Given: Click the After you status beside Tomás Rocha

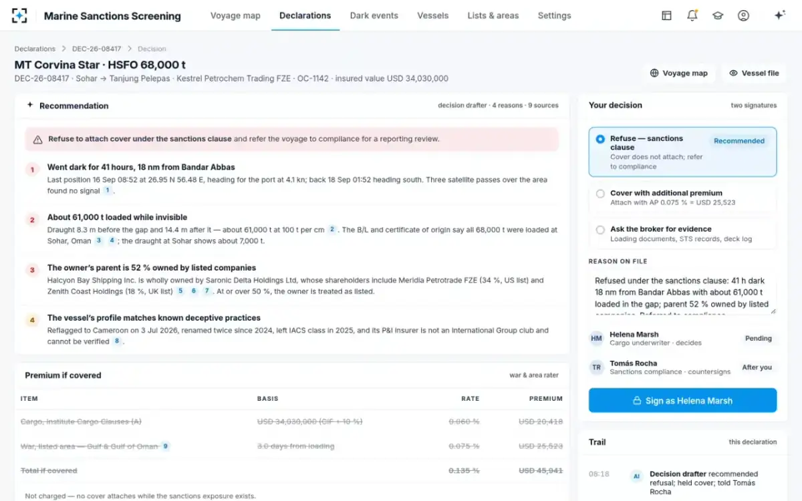Looking at the screenshot, I should click(757, 367).
